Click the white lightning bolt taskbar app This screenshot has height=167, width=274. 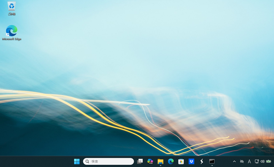pos(202,161)
